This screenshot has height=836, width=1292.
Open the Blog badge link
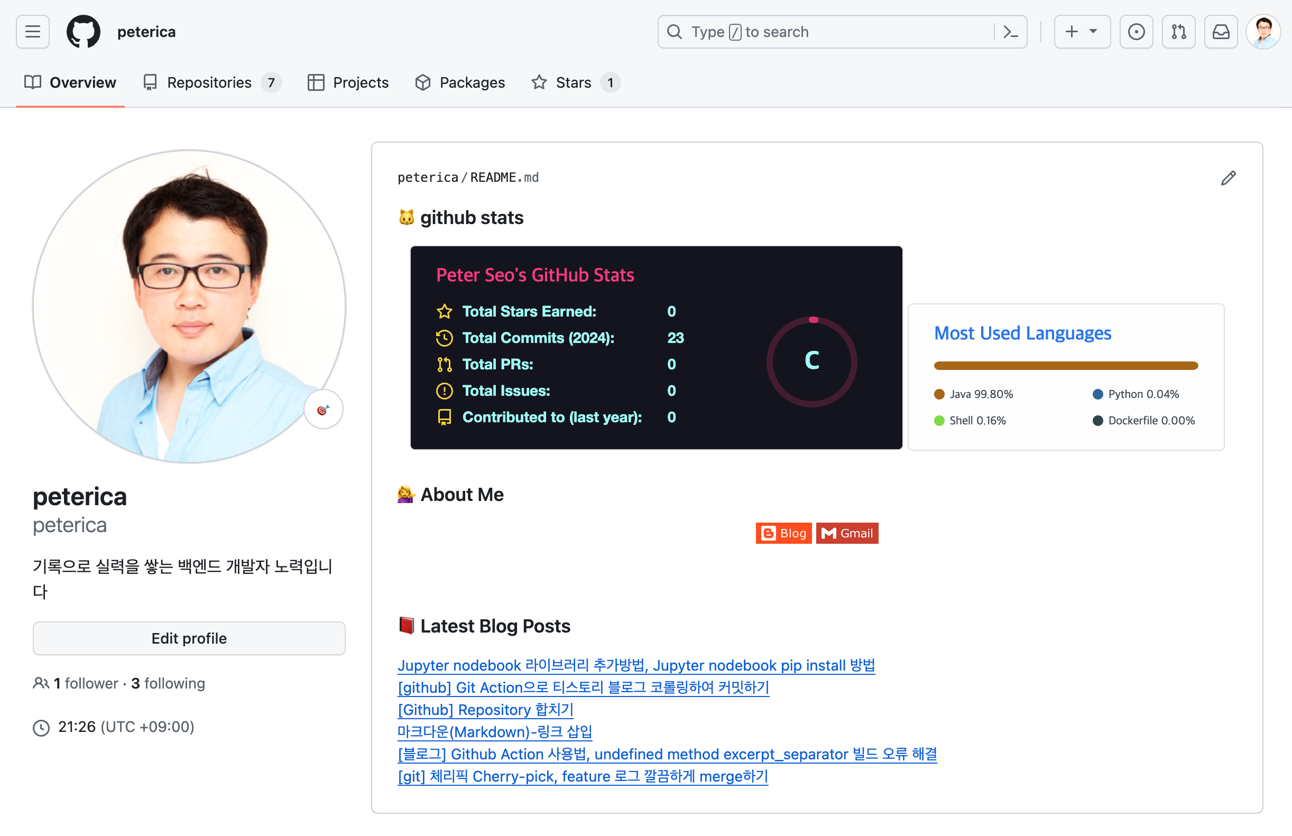coord(783,533)
